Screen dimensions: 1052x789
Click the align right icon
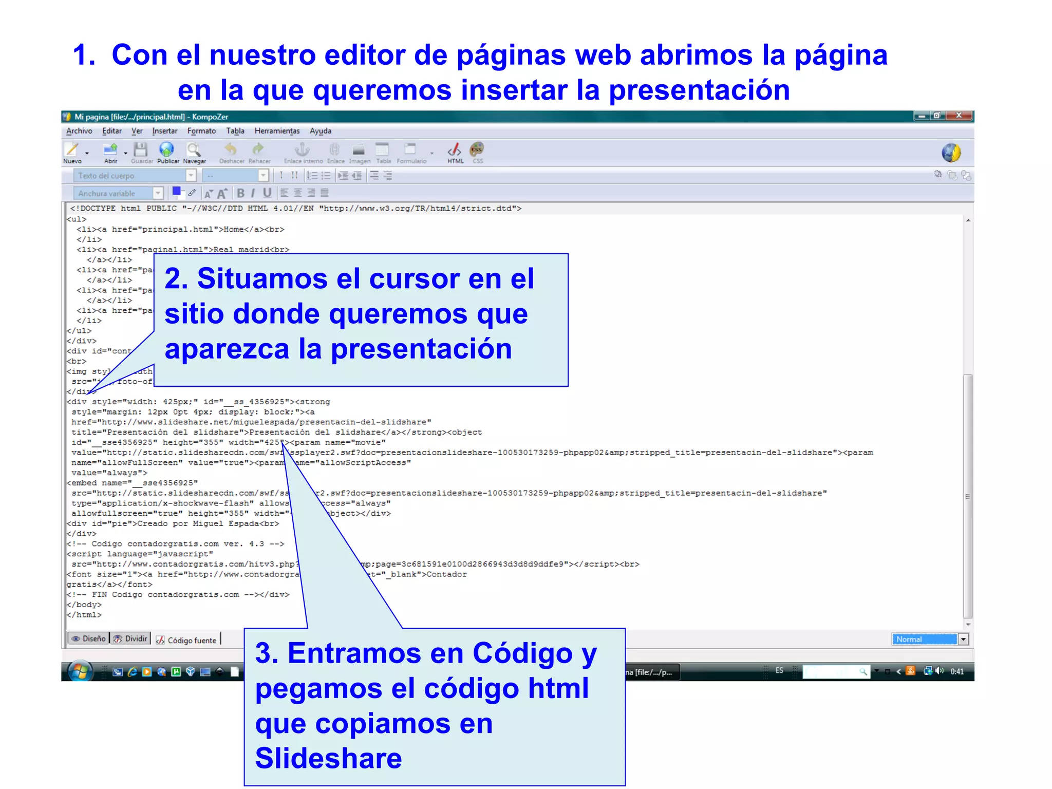tap(311, 193)
